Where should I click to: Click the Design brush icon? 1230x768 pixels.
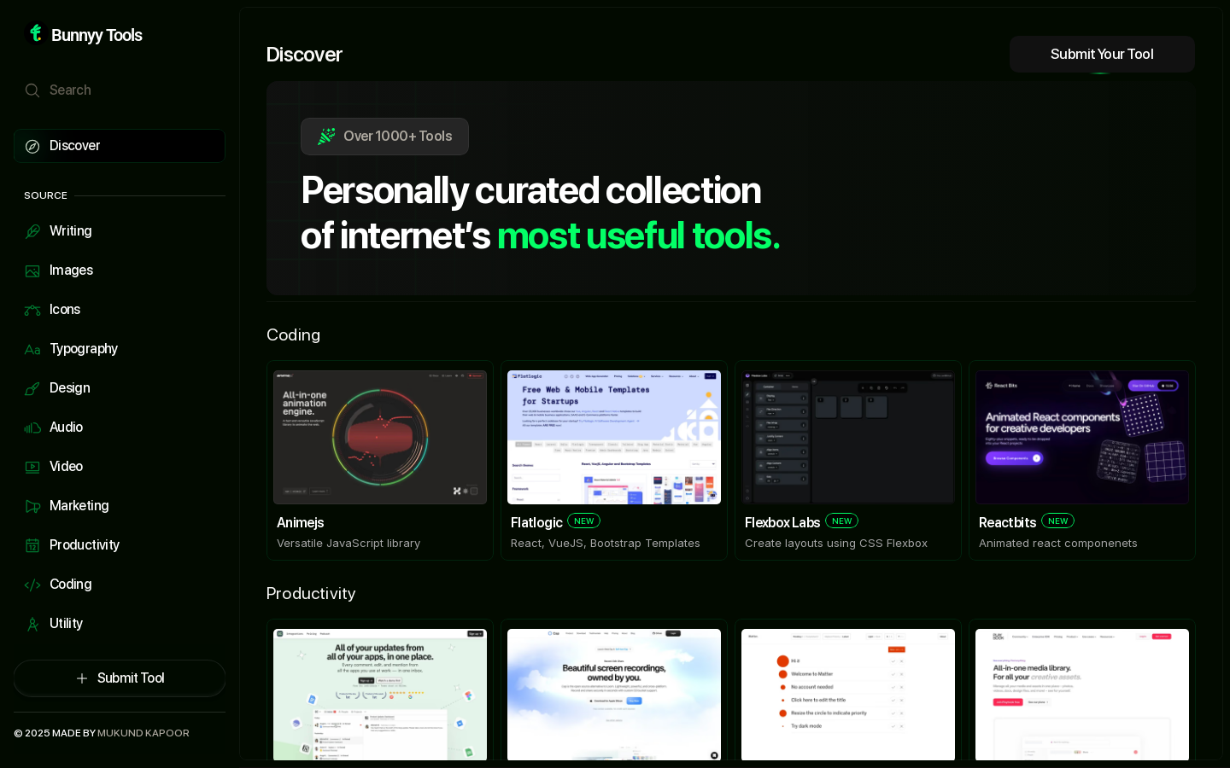pyautogui.click(x=32, y=388)
